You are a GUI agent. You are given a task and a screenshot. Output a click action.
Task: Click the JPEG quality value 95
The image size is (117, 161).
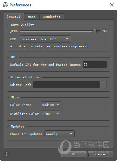pos(105,31)
